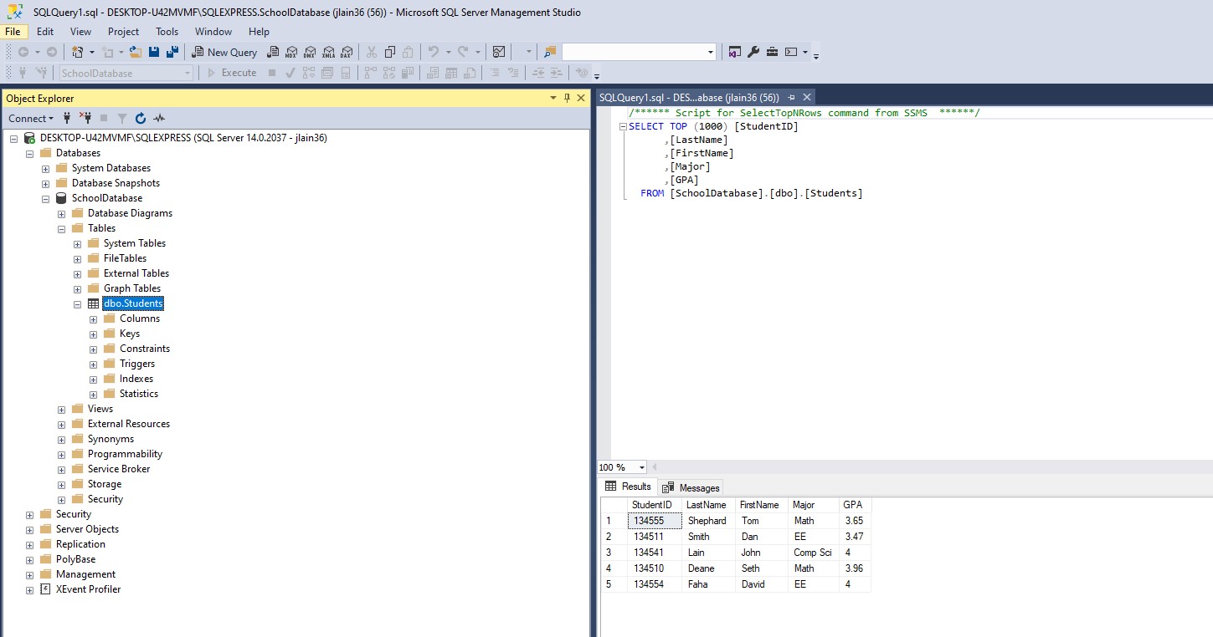The image size is (1213, 637).
Task: Click the Find in Files icon
Action: [549, 52]
